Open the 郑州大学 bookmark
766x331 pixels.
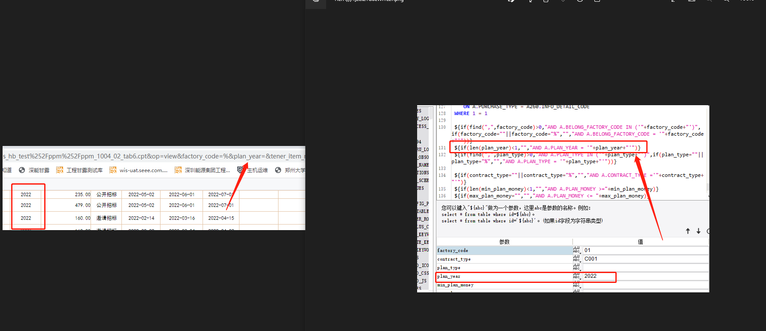point(290,170)
